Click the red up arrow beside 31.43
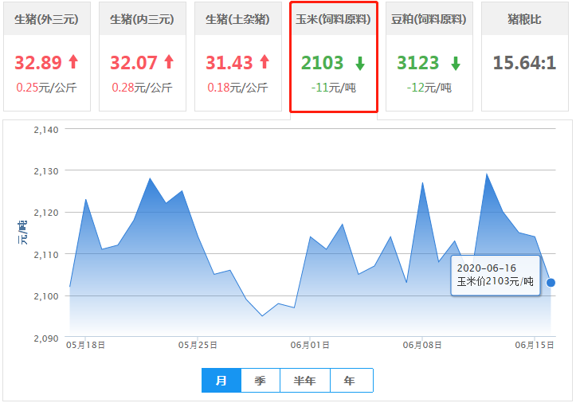 pyautogui.click(x=264, y=62)
